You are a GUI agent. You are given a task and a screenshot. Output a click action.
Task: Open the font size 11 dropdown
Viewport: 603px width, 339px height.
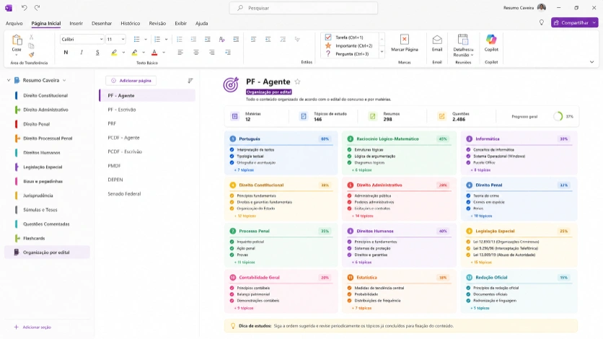click(x=123, y=39)
